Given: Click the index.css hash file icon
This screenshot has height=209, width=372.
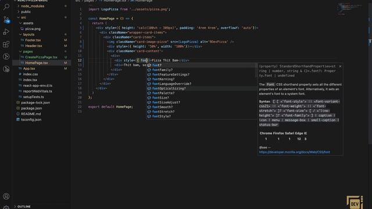Looking at the screenshot, I should (x=20, y=74).
